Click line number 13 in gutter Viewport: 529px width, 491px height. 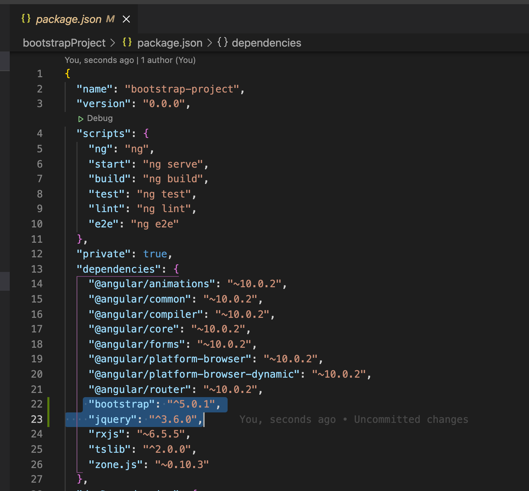pyautogui.click(x=37, y=269)
